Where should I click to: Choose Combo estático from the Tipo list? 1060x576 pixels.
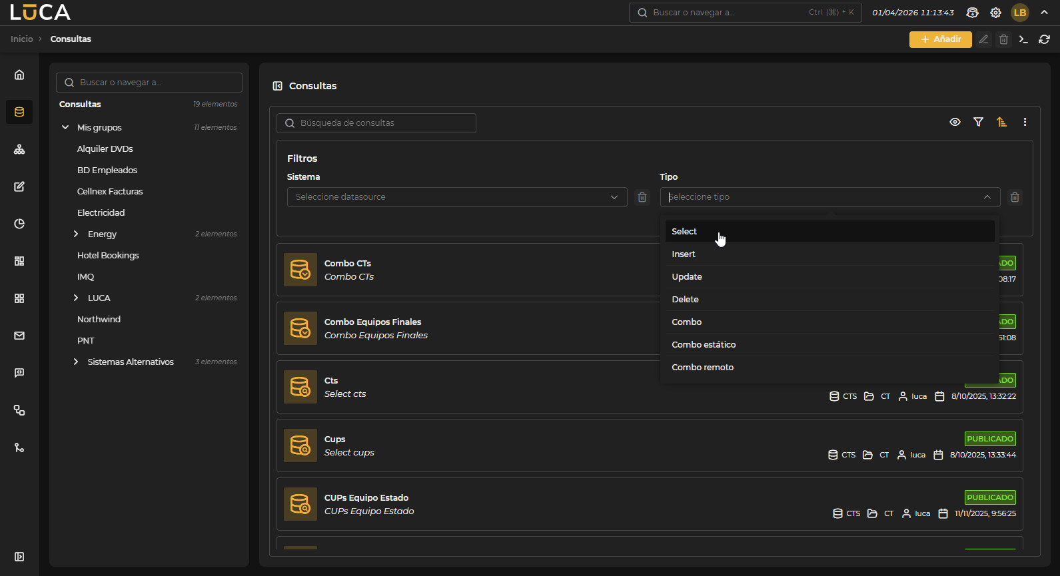829,345
